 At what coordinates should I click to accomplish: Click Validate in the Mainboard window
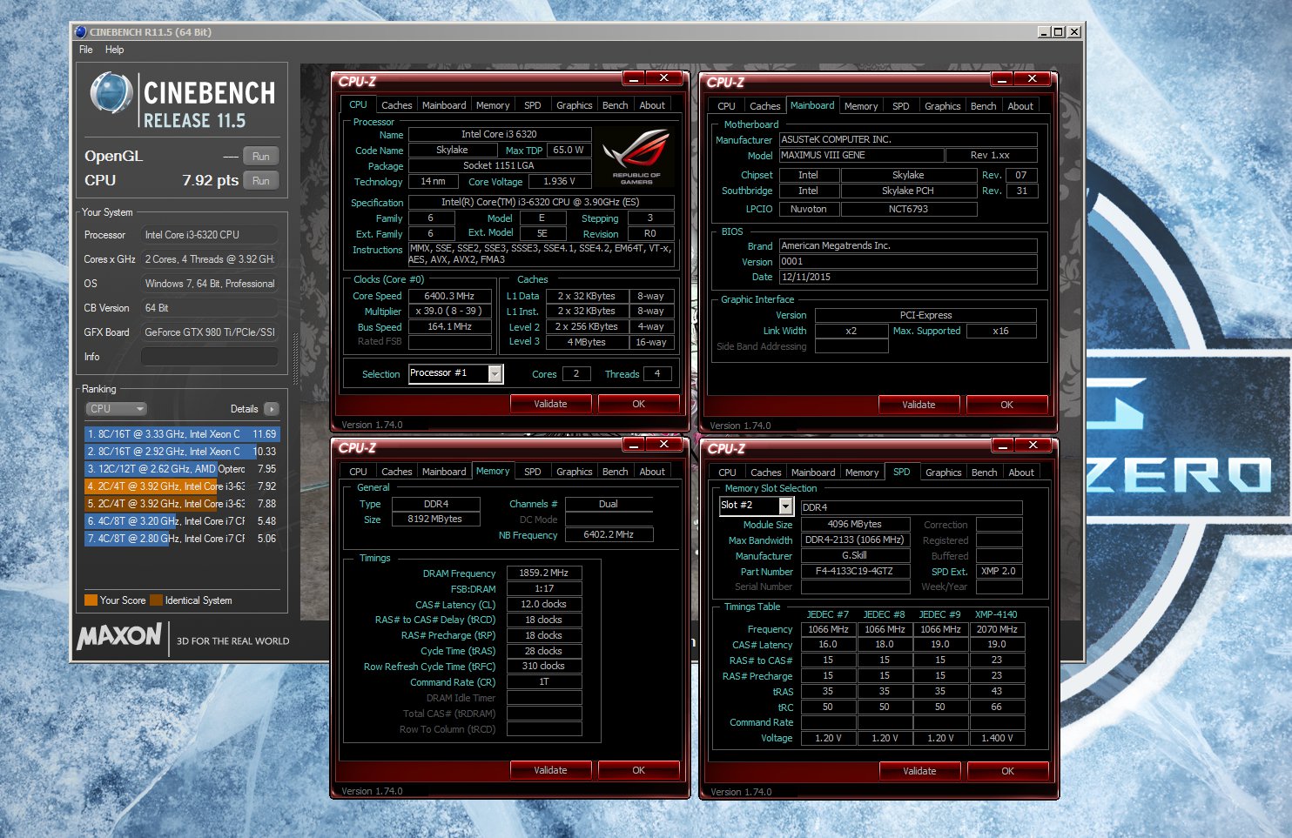[x=919, y=405]
